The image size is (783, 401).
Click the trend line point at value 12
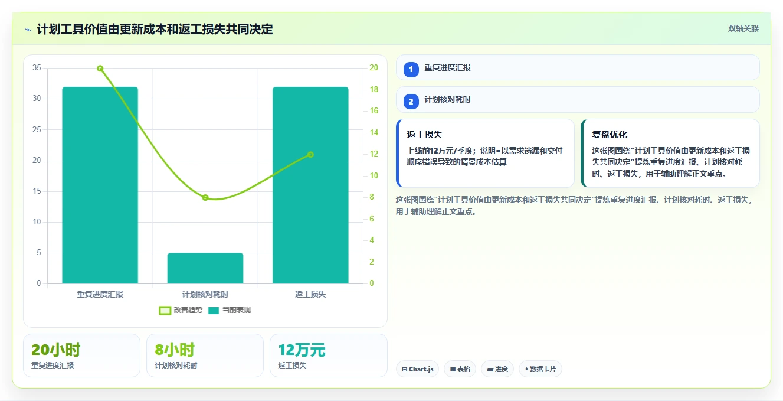[x=310, y=155]
